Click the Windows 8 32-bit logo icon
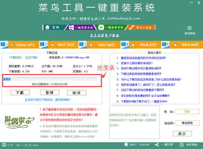Screen dimensions: 203x149 (124, 45)
